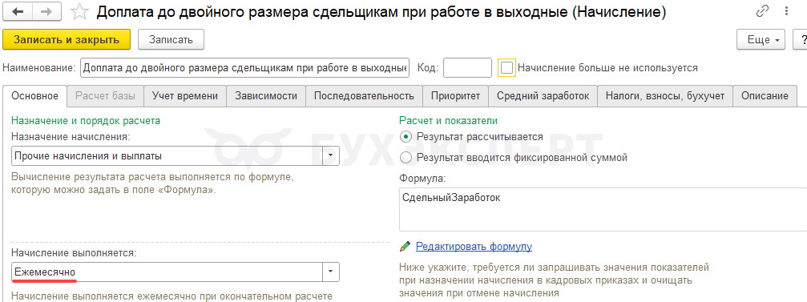The width and height of the screenshot is (807, 302).
Task: Select Результат вводится фиксированной суммой option
Action: click(x=406, y=158)
